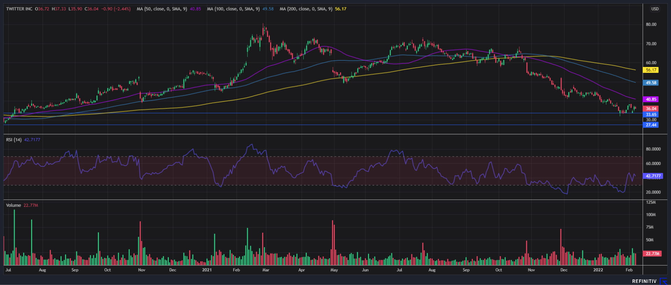Click the 49.58 value in MA 100 legend
The height and width of the screenshot is (285, 671).
click(268, 9)
